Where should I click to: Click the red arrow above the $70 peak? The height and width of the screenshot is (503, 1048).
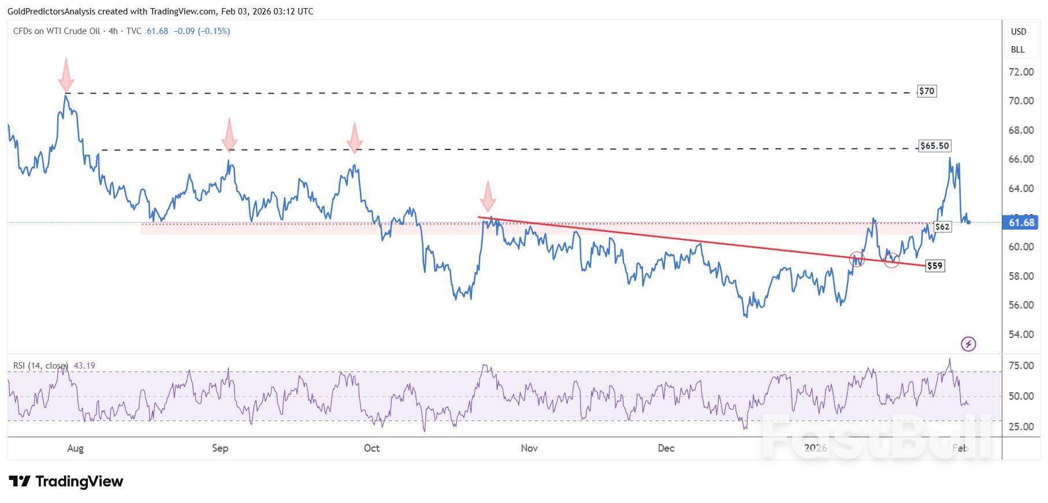pyautogui.click(x=66, y=74)
